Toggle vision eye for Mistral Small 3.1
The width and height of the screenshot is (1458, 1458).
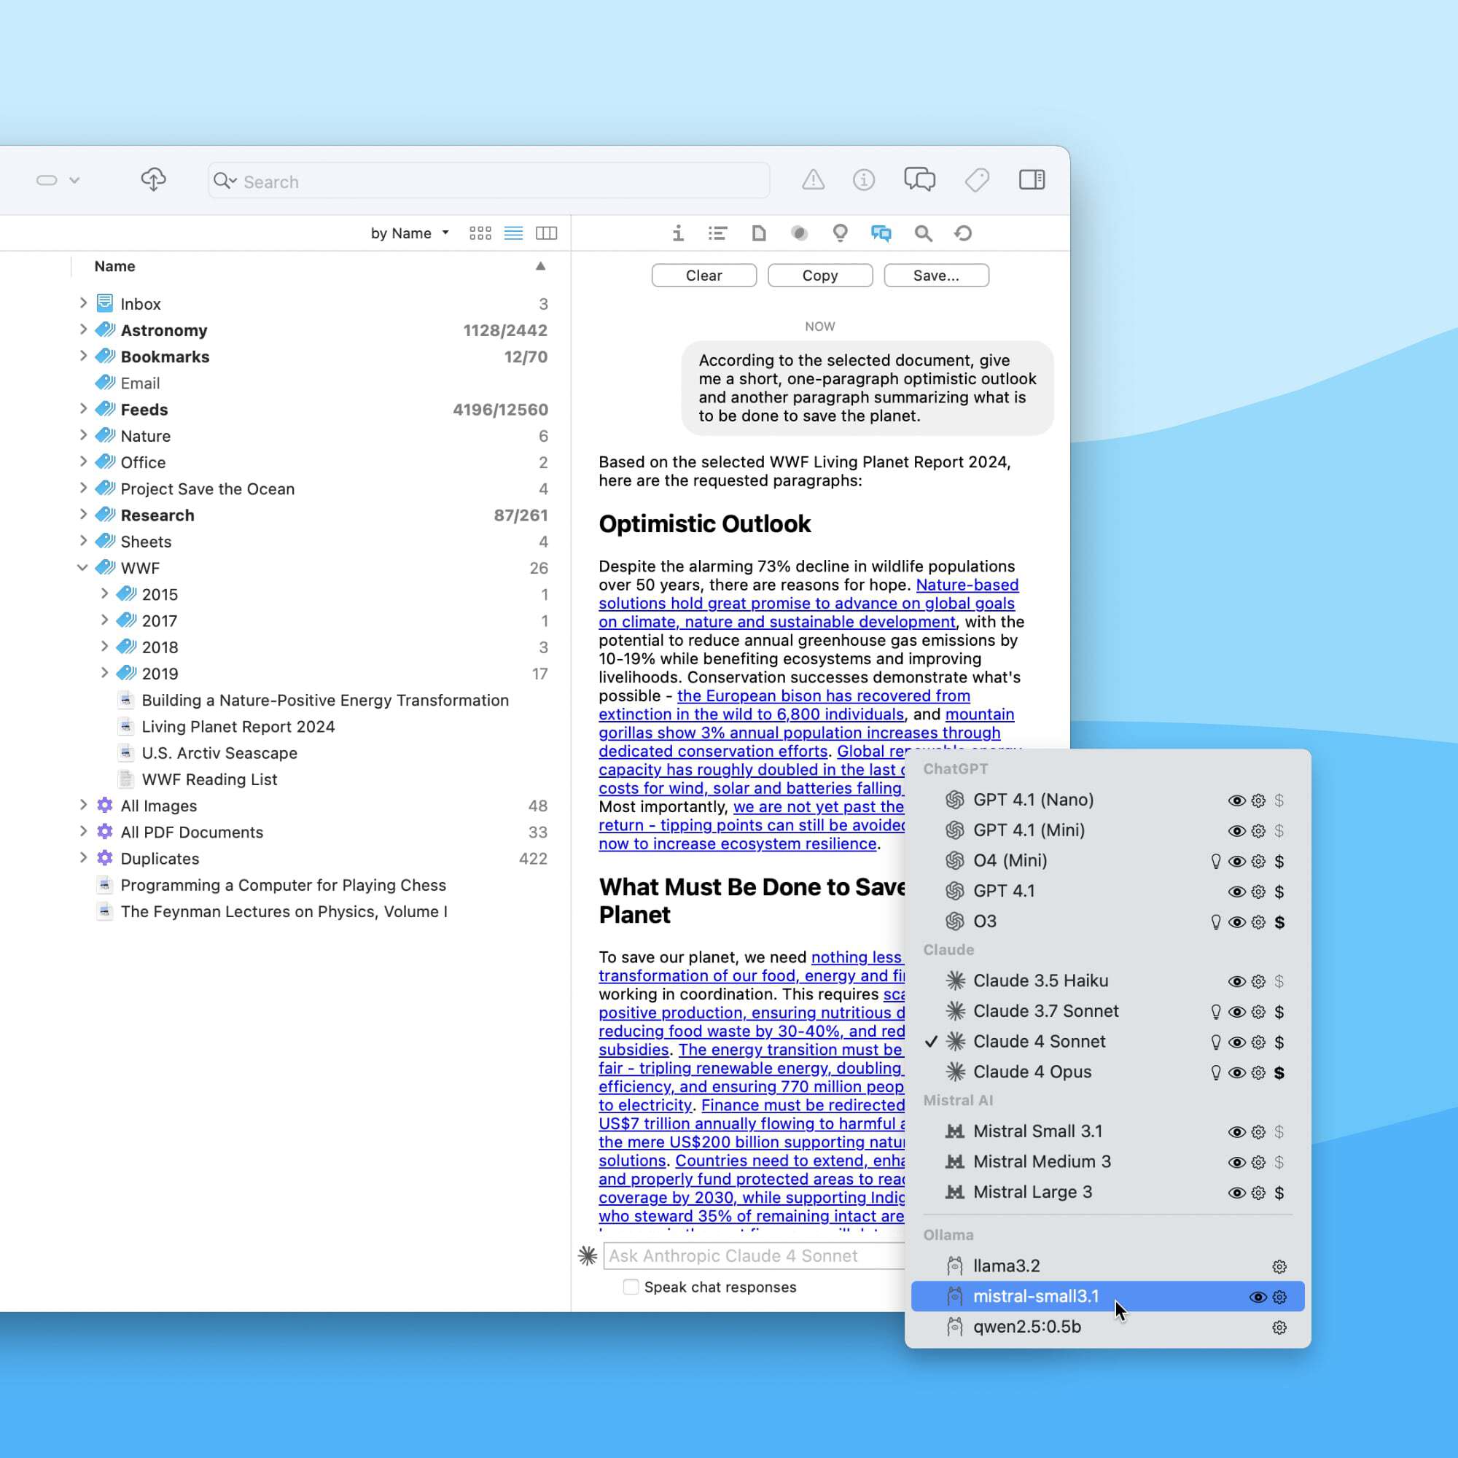(x=1236, y=1132)
